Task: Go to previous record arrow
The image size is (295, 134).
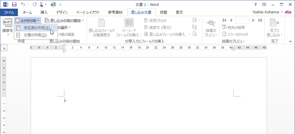Action: pos(231,20)
